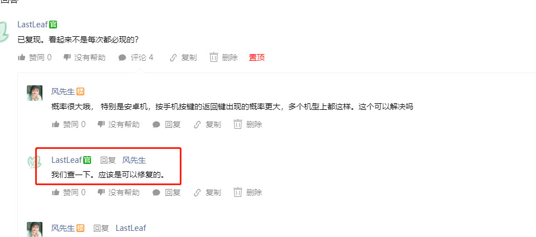Click thumbs-up 赞同 icon under LastLeaf's top answer

click(22, 57)
